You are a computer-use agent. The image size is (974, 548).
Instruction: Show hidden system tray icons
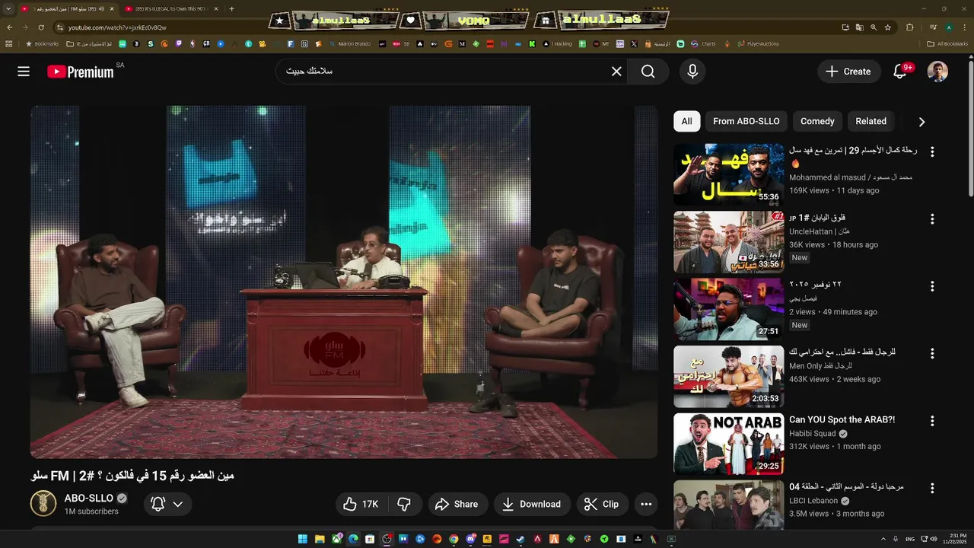point(882,539)
